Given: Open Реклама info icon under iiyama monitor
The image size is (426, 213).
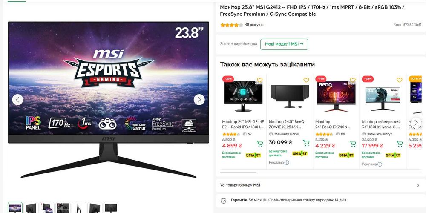Looking at the screenshot, I should tap(380, 164).
